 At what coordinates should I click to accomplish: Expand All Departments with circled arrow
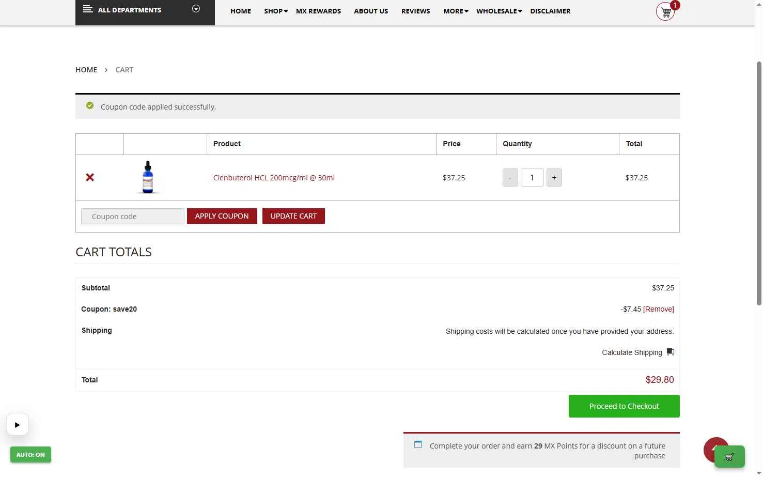coord(196,9)
